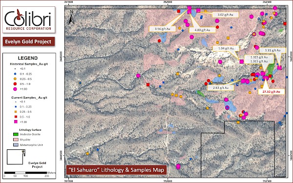Select the Metamorphic Unit blue legend swatch

pos(16,145)
